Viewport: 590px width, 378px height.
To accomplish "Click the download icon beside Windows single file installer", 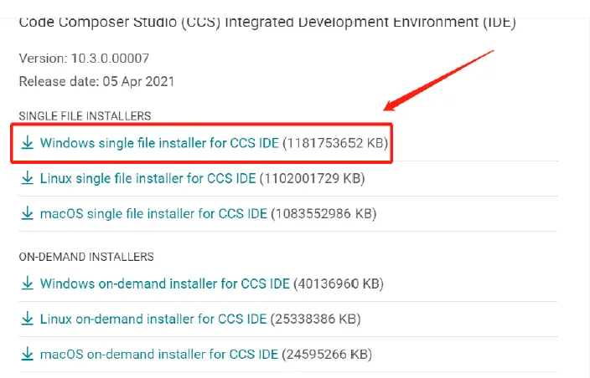I will click(x=27, y=143).
